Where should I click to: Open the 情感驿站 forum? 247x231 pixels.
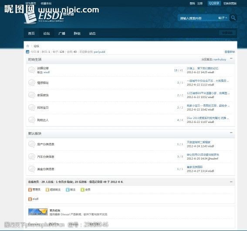(x=43, y=83)
